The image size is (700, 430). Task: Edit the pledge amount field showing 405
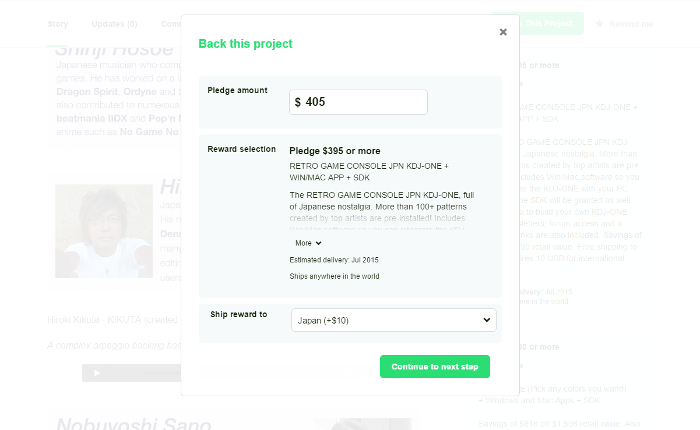(x=358, y=102)
